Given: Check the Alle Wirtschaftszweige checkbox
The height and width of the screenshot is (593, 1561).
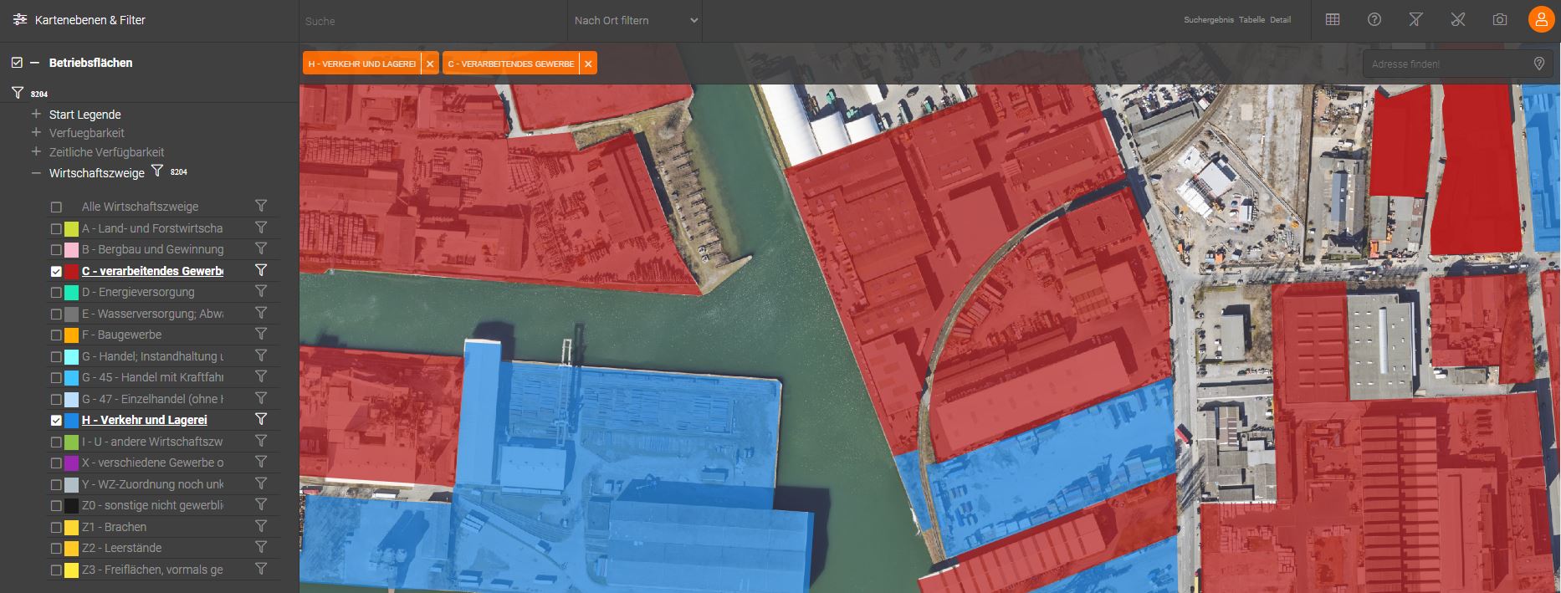Looking at the screenshot, I should (x=56, y=207).
